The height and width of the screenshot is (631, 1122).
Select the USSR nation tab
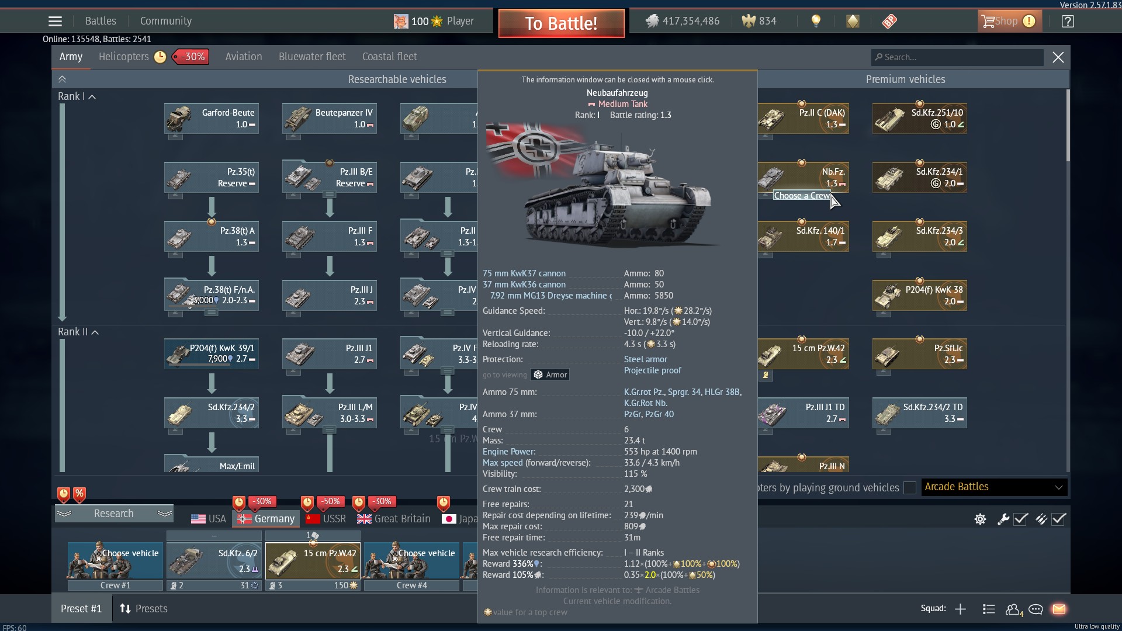coord(326,519)
